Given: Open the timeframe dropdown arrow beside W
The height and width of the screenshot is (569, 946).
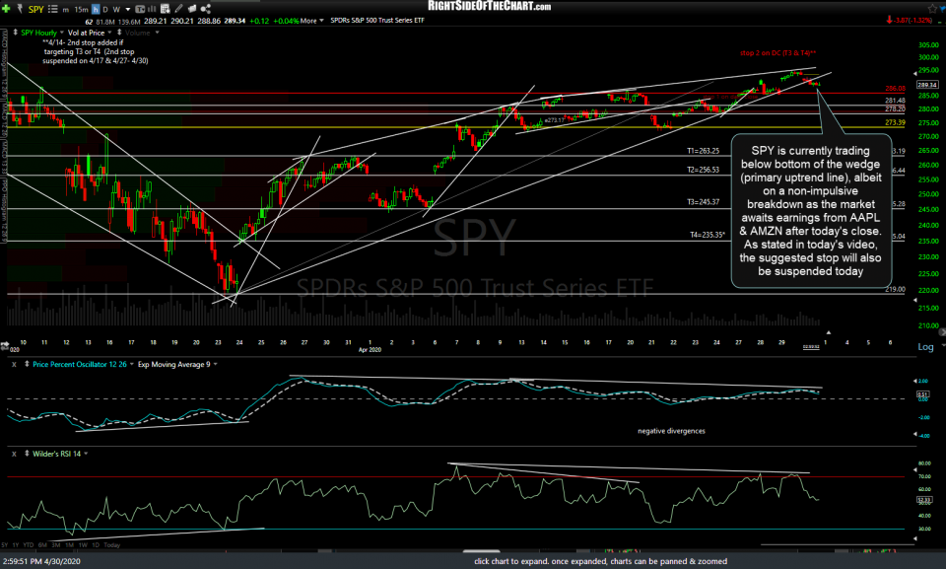Looking at the screenshot, I should [126, 7].
